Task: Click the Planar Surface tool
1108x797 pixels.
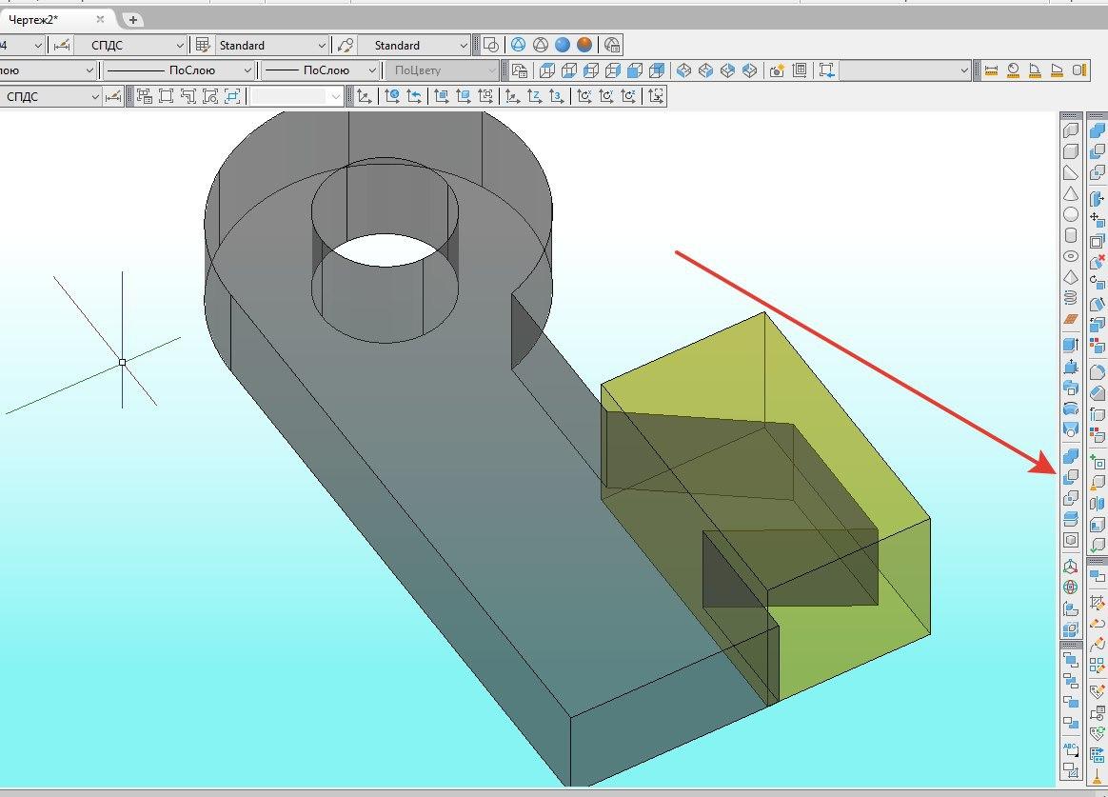Action: coord(1070,319)
